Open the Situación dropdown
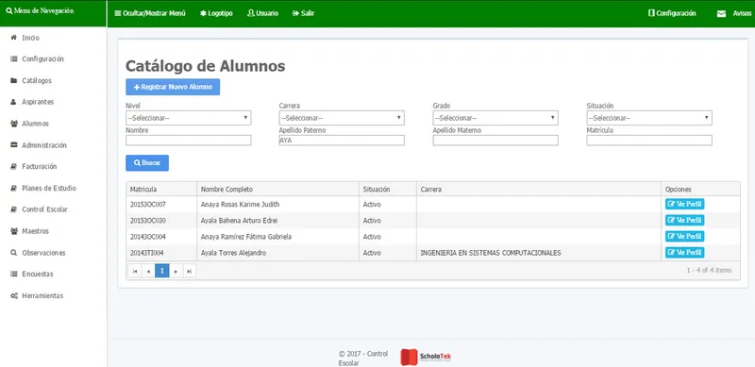755x367 pixels. coord(649,118)
